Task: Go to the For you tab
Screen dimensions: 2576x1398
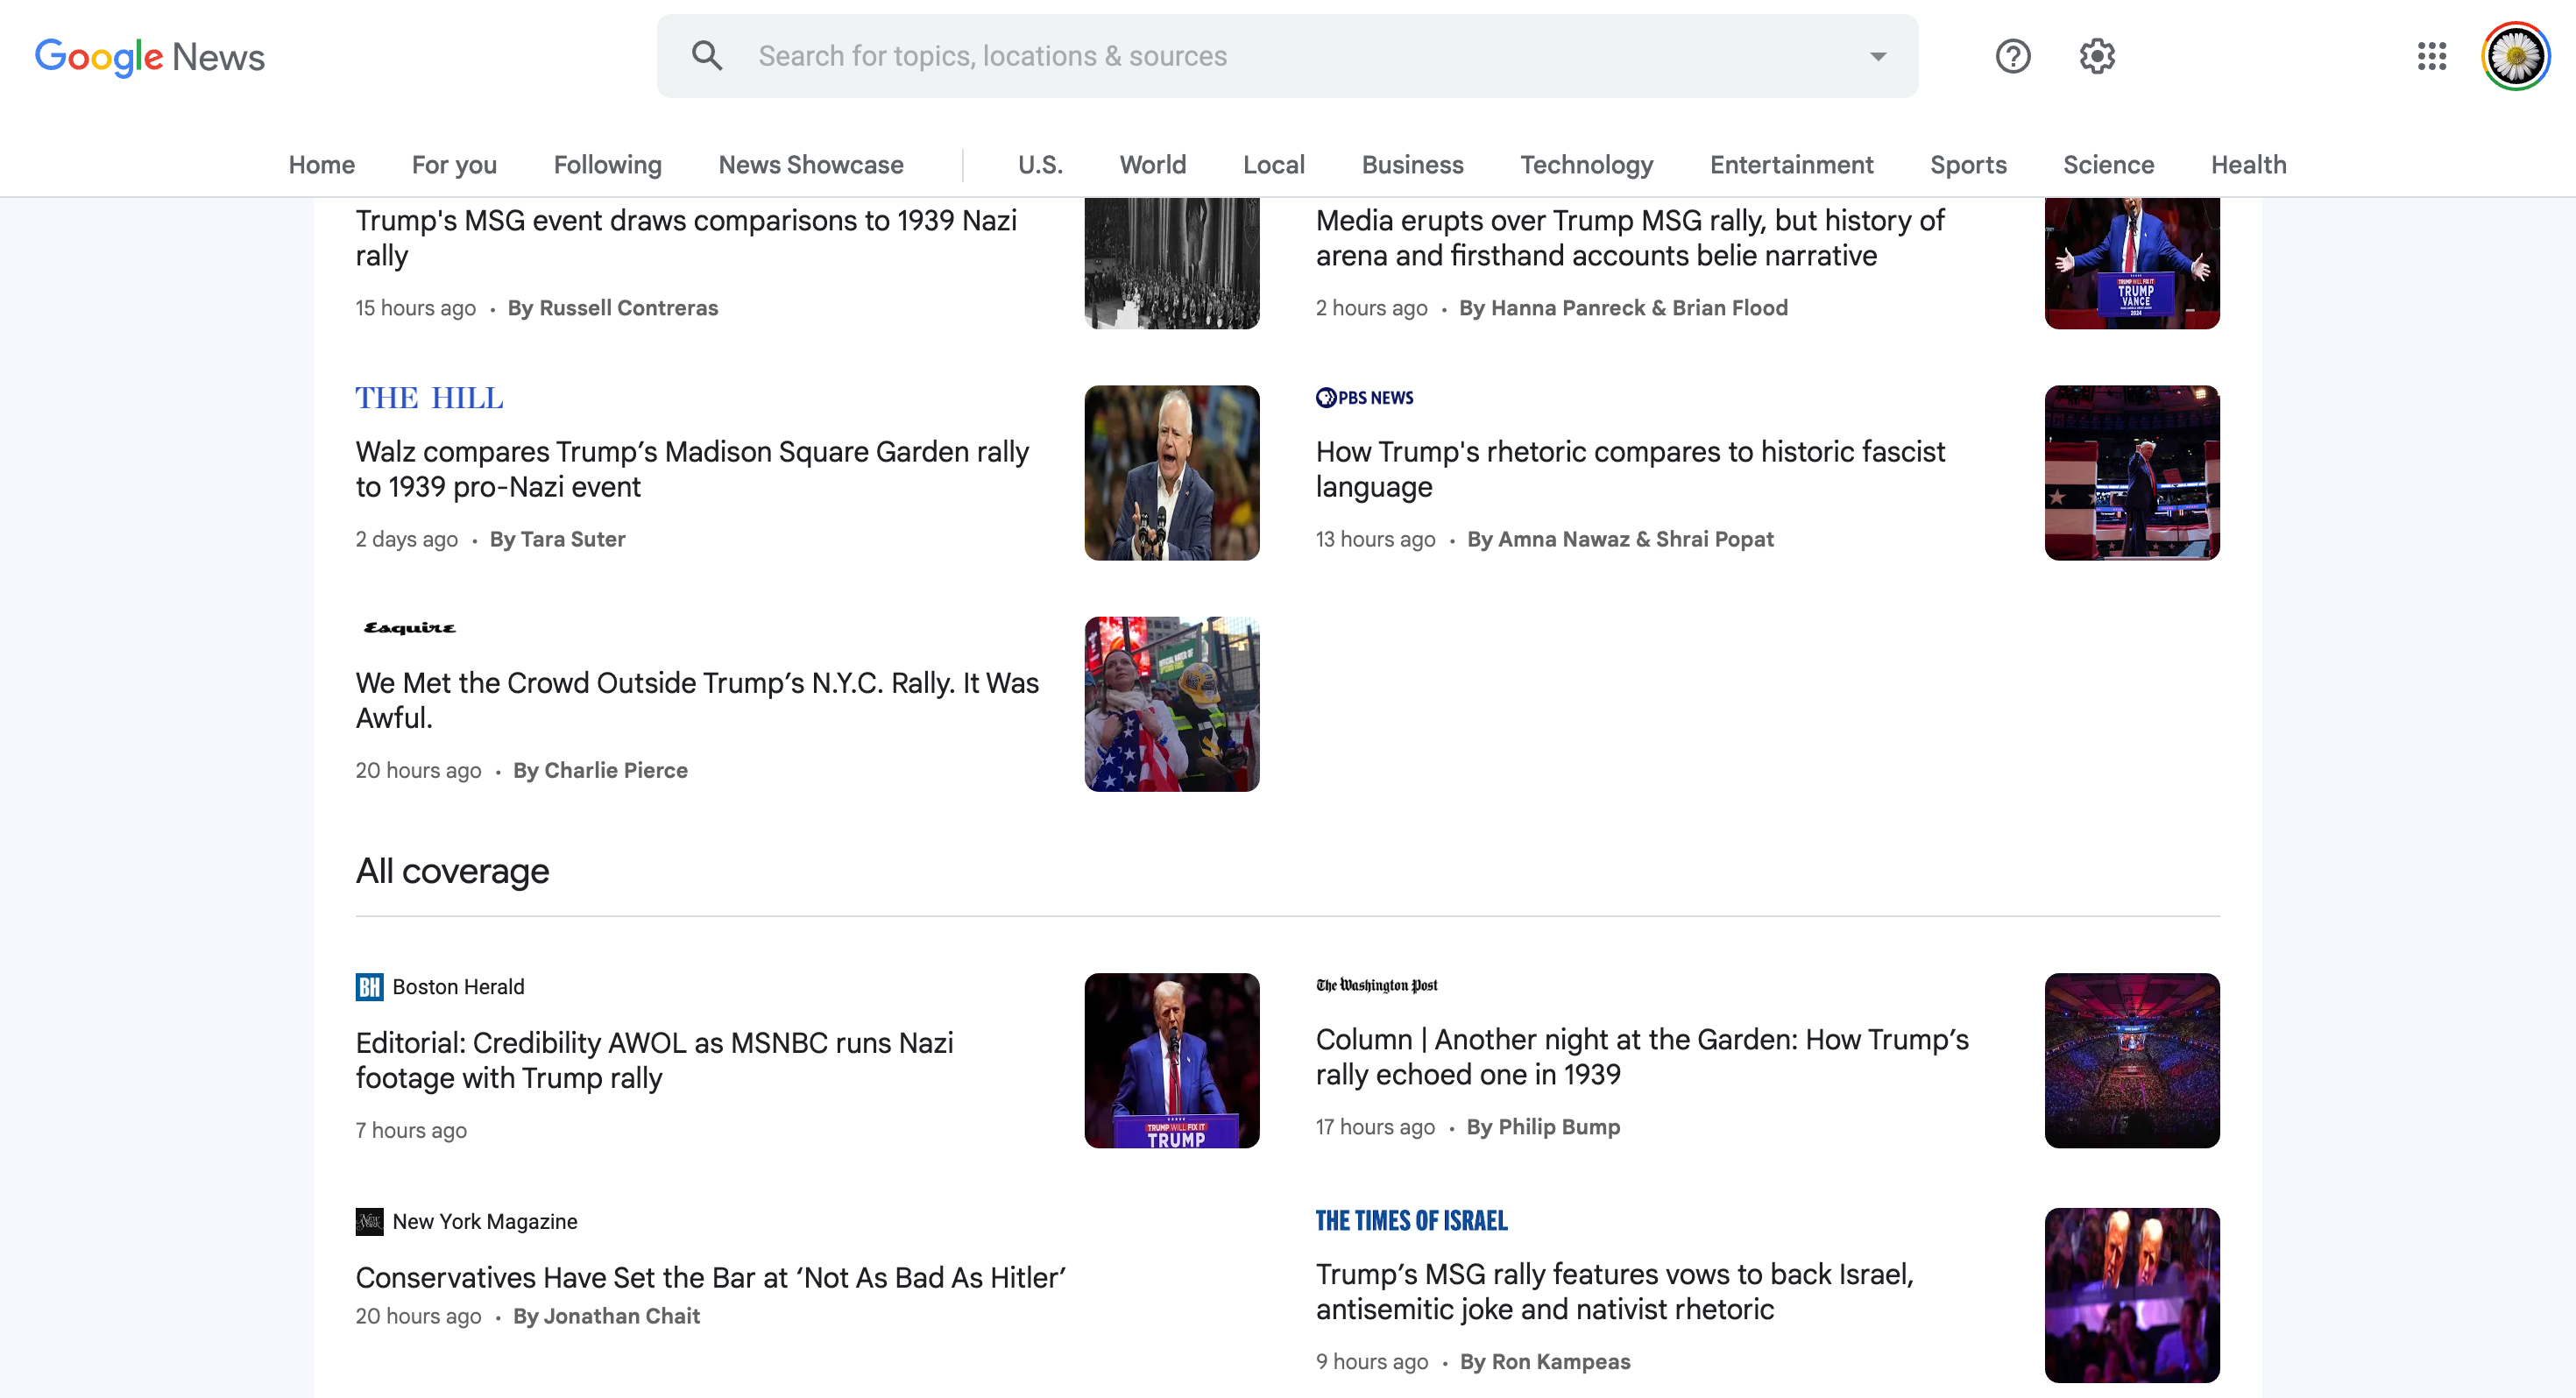Action: (x=454, y=164)
